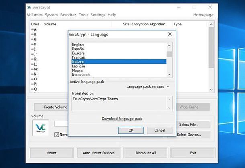Select drive H: in the drive list
This screenshot has height=168, width=245.
click(34, 44)
